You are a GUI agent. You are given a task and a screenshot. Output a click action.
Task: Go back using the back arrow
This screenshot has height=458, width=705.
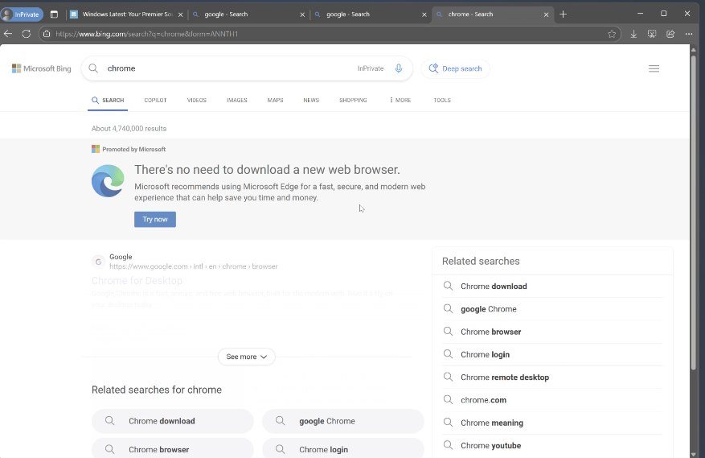8,34
